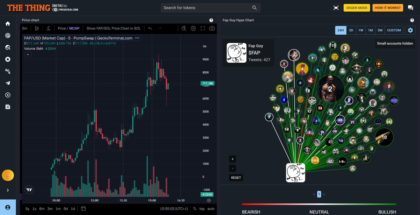Image resolution: width=420 pixels, height=215 pixels.
Task: Open the 5m interval dropdown
Action: (24, 28)
